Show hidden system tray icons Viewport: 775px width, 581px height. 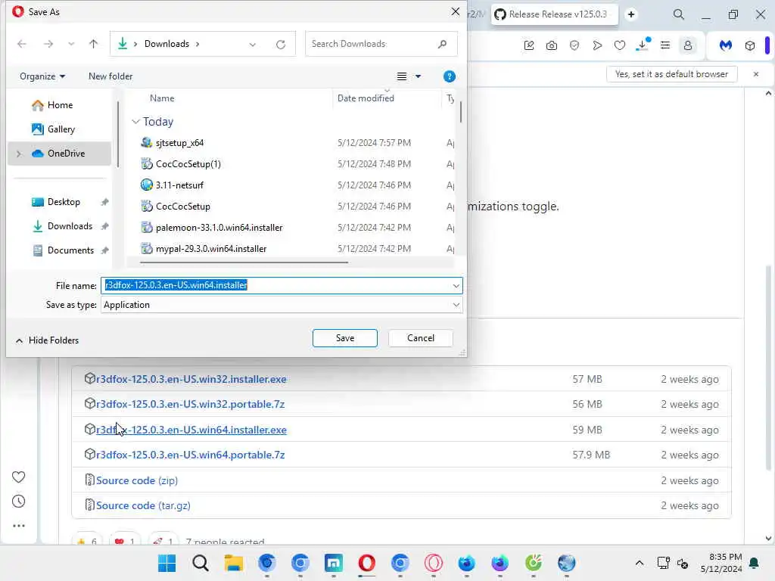point(639,563)
